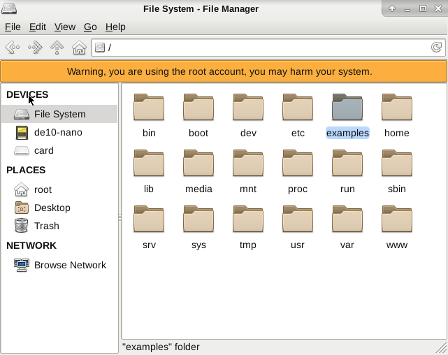The width and height of the screenshot is (448, 355).
Task: Select the etc folder
Action: click(298, 115)
